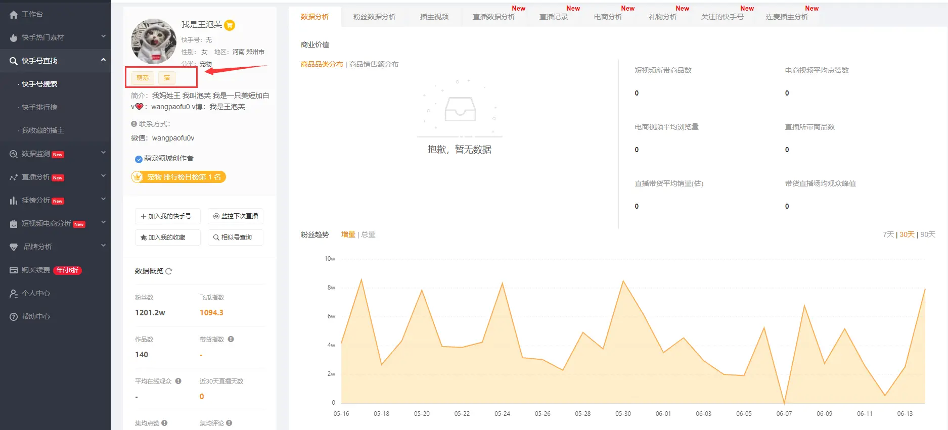This screenshot has width=948, height=430.
Task: Refresh the 数据概览 section
Action: (169, 271)
